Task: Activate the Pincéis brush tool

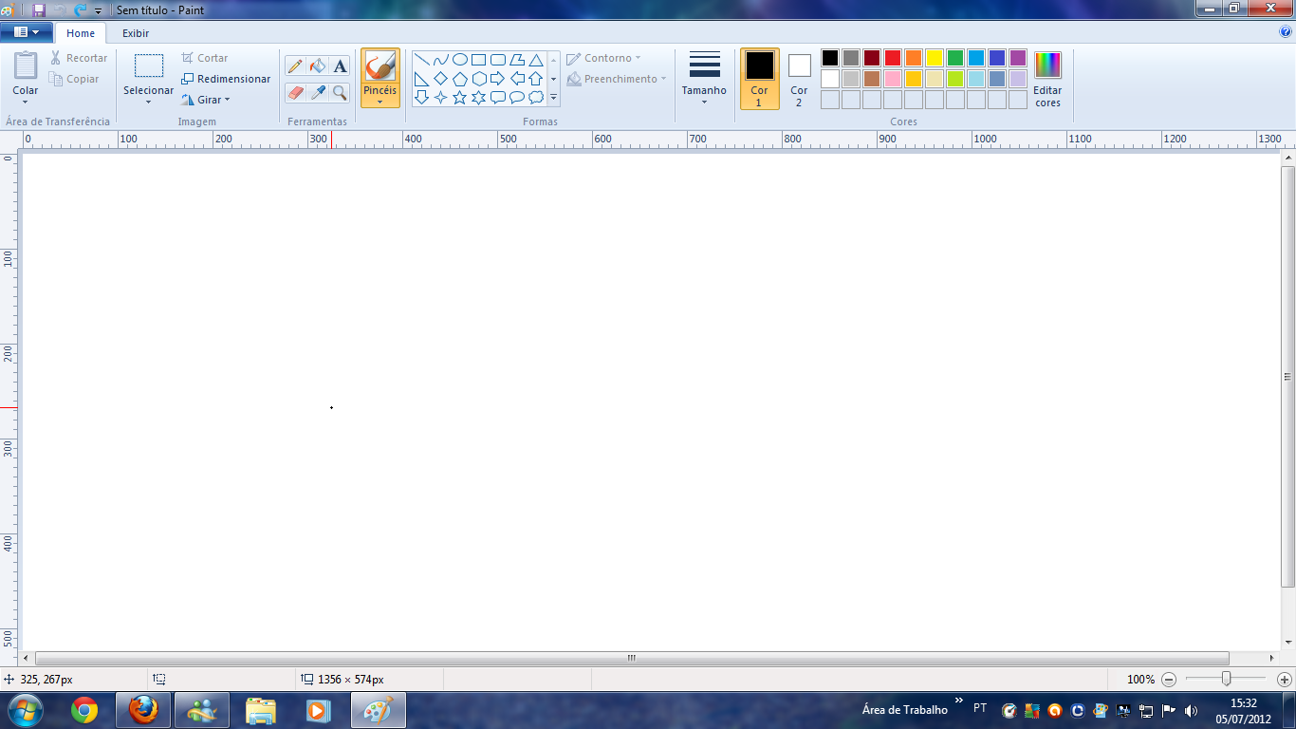Action: pyautogui.click(x=380, y=68)
